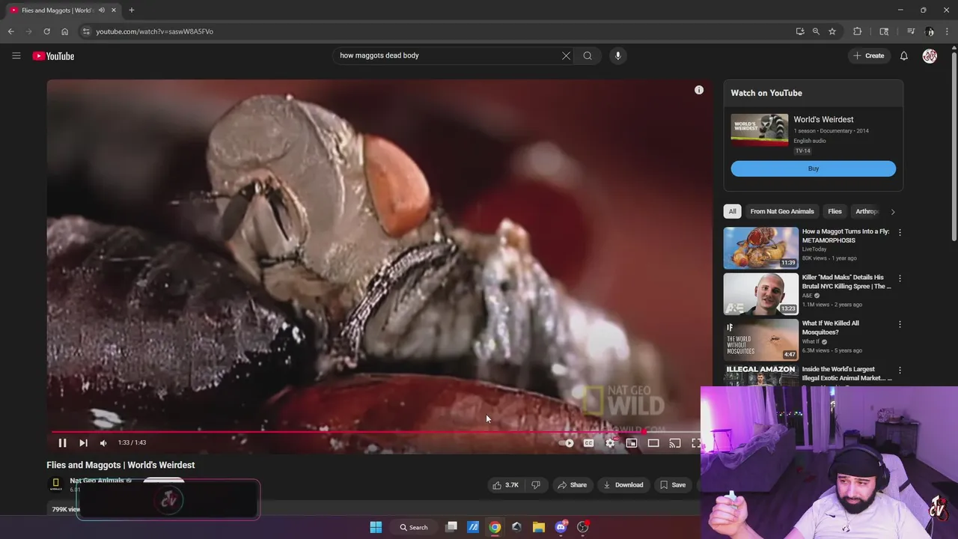Pause the video with the pause button

pyautogui.click(x=62, y=442)
